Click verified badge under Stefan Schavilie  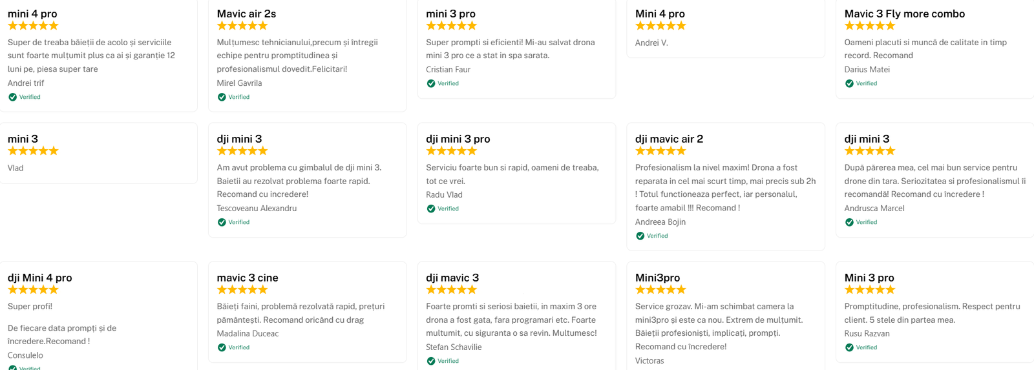pyautogui.click(x=431, y=362)
